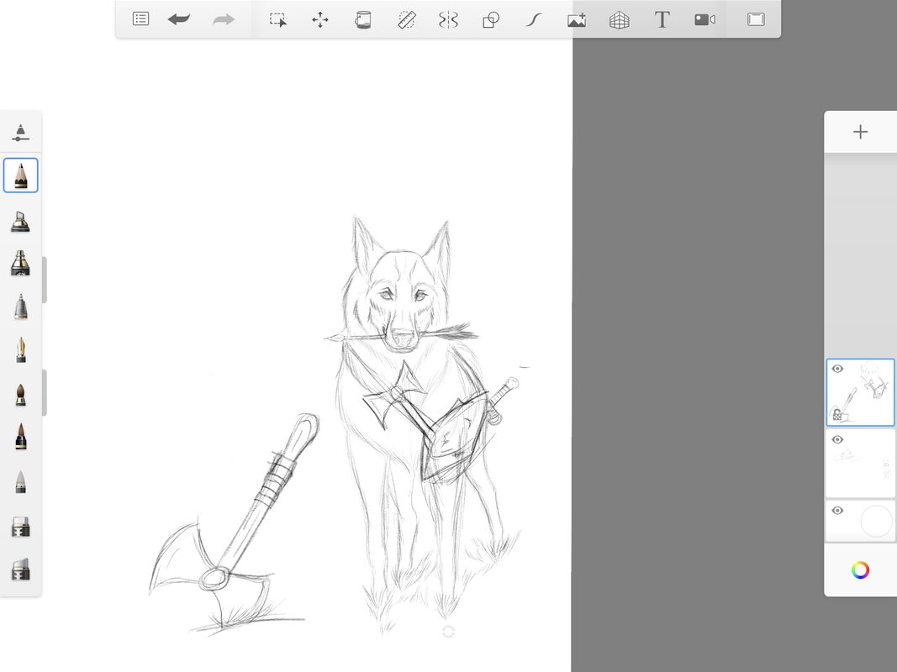Image resolution: width=897 pixels, height=672 pixels.
Task: Choose the Ballpoint pen brush
Action: pyautogui.click(x=20, y=307)
